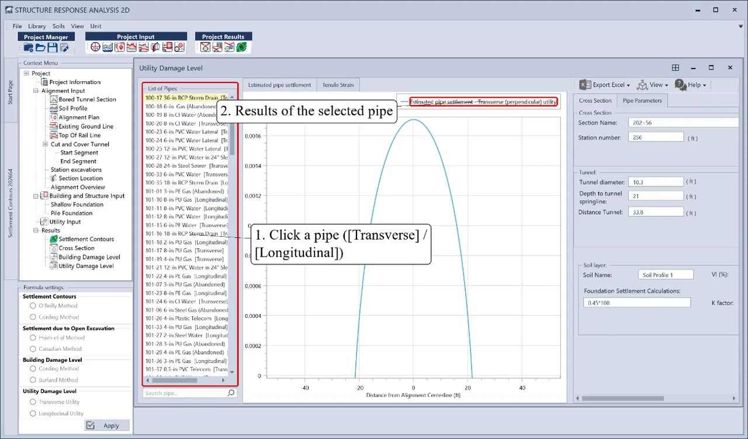748x439 pixels.
Task: Select pipe 101-24 6-in CI Water
Action: [x=186, y=302]
